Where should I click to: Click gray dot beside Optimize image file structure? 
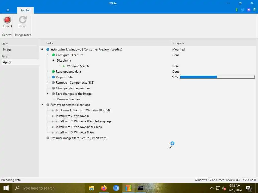(48, 138)
